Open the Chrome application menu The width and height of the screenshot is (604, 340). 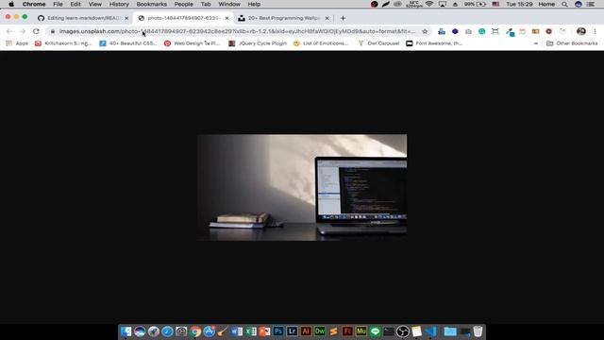pos(34,4)
